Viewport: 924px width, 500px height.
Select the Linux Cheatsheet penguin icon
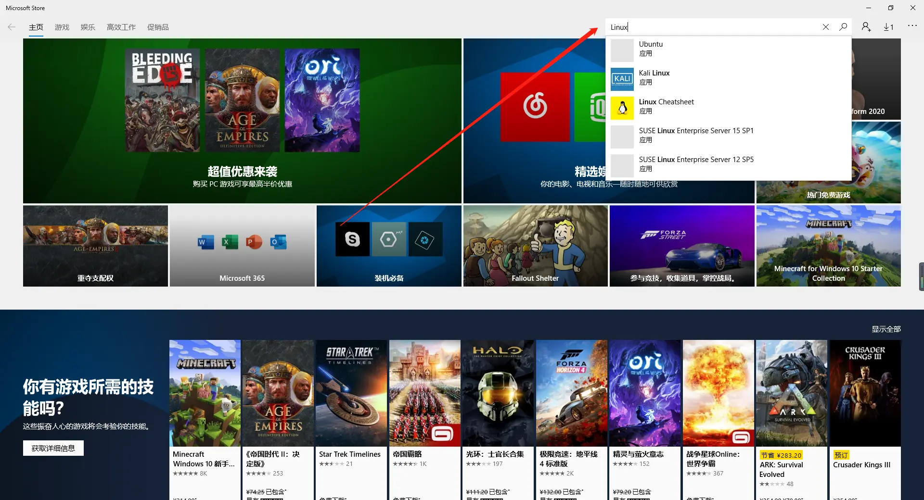pos(622,108)
